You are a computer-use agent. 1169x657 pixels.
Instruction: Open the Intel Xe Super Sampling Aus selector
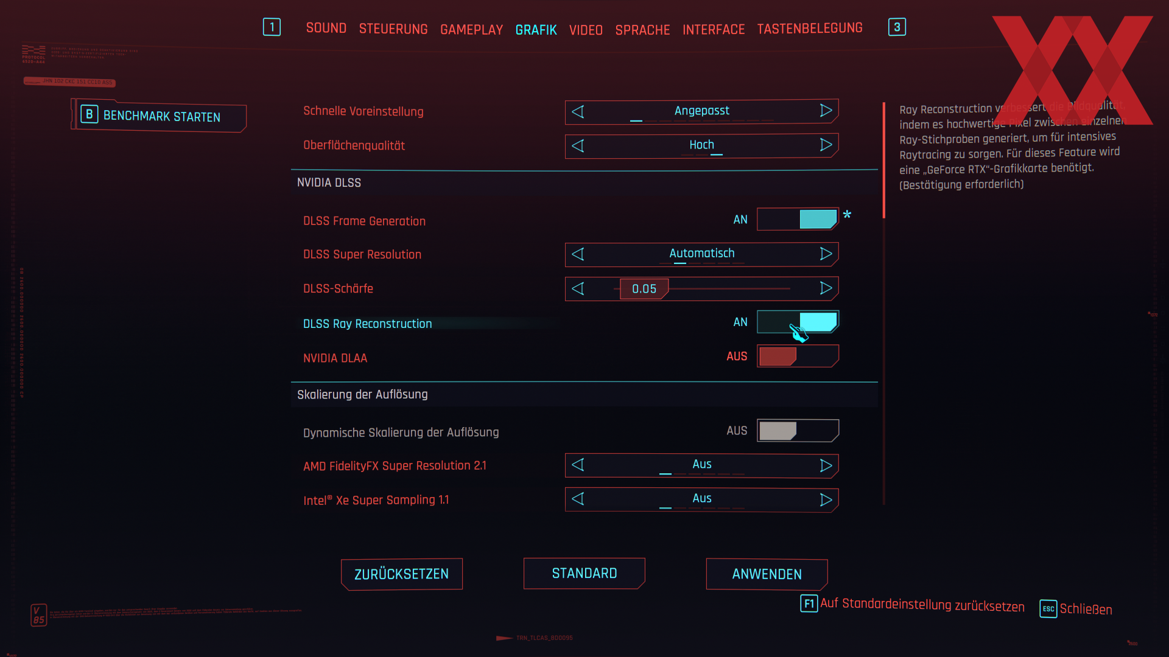click(701, 499)
